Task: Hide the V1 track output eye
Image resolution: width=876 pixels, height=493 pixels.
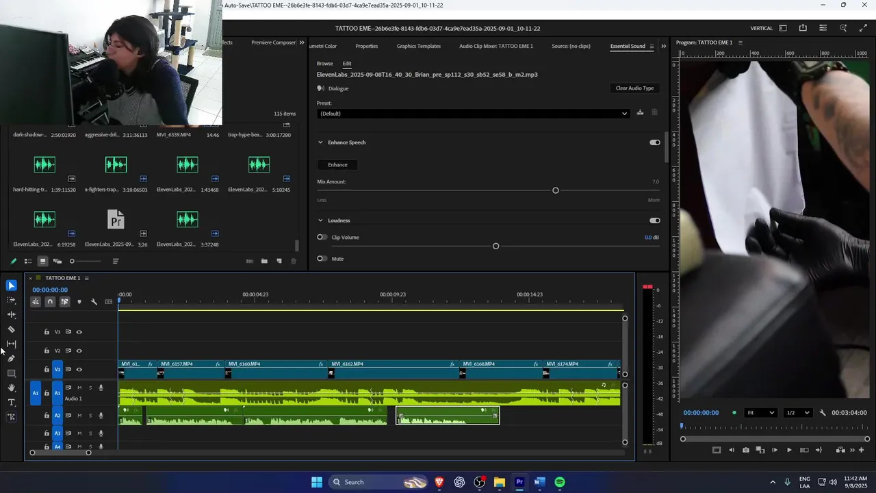Action: 79,370
